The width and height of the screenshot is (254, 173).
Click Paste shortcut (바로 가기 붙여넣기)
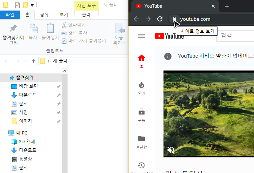point(84,41)
